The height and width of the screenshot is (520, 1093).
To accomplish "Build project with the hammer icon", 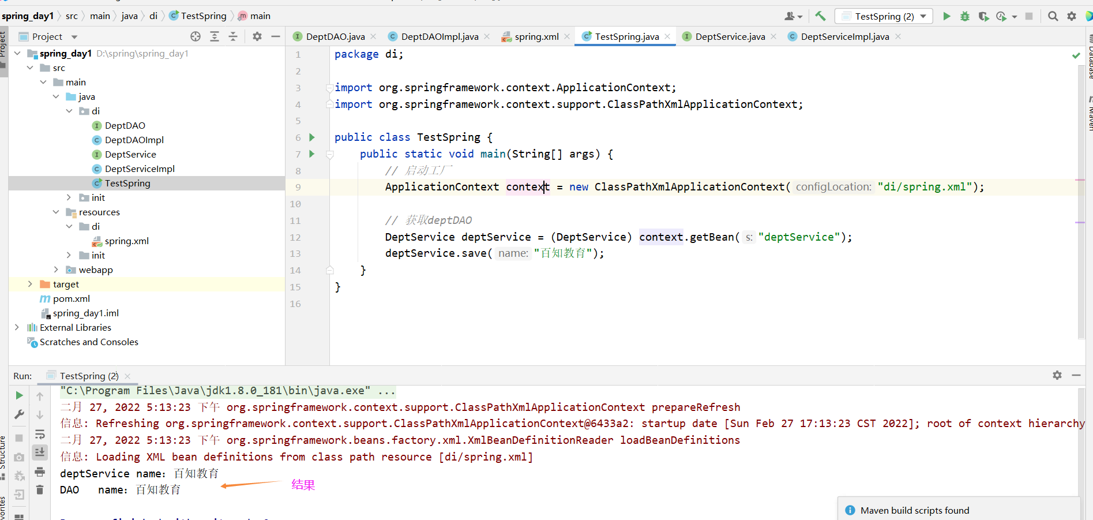I will (x=820, y=16).
